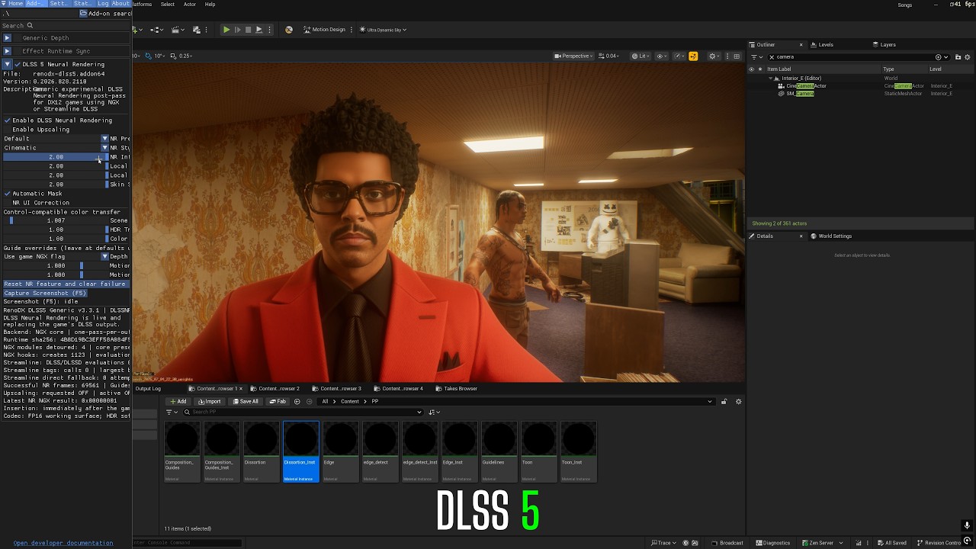This screenshot has width=976, height=549.
Task: Open the viewport Show eye flags menu
Action: 662,56
